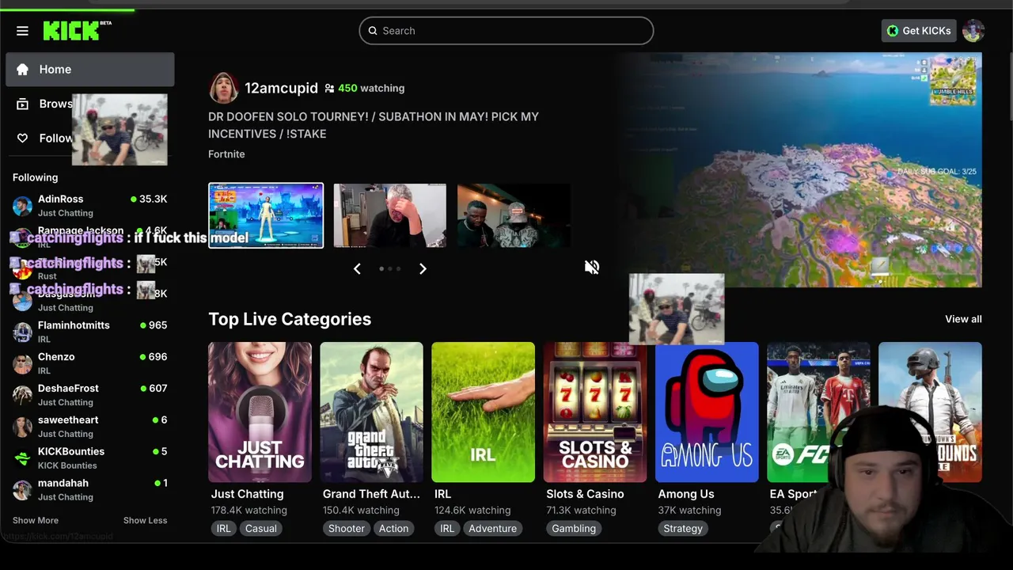The image size is (1013, 570).
Task: Open Flaminhotmitts channel avatar
Action: click(23, 332)
